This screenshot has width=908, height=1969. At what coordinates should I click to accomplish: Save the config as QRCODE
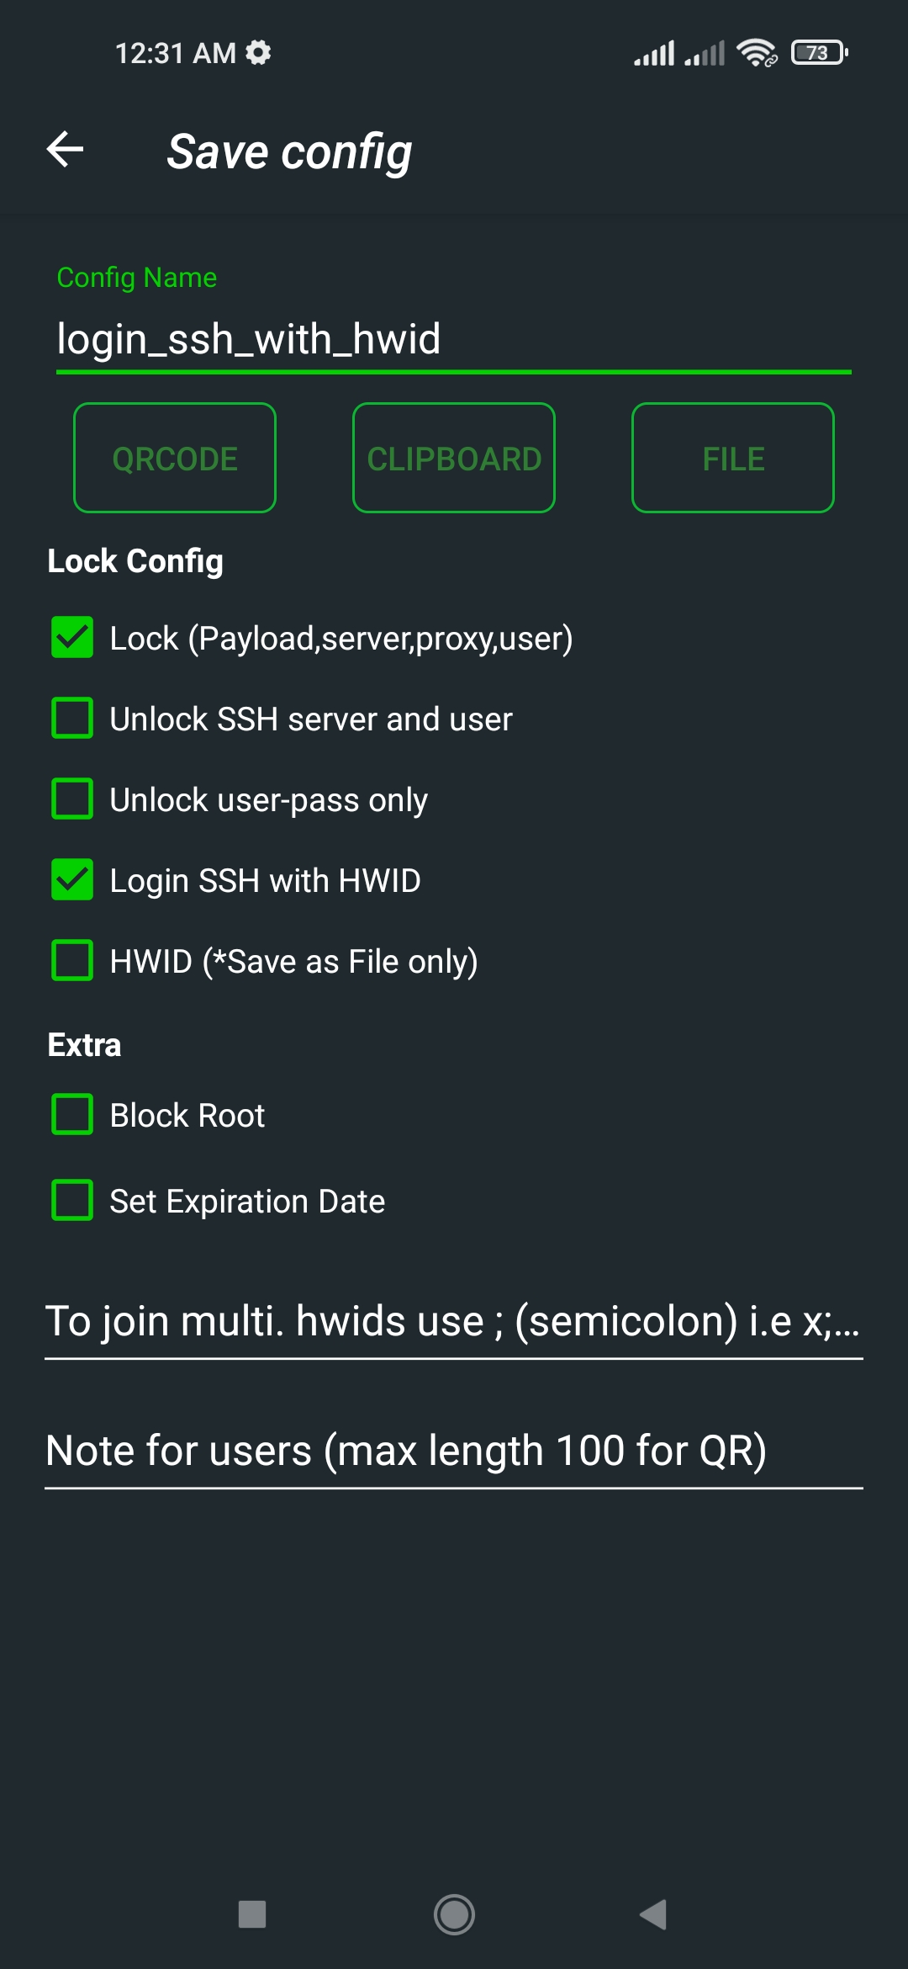tap(175, 458)
